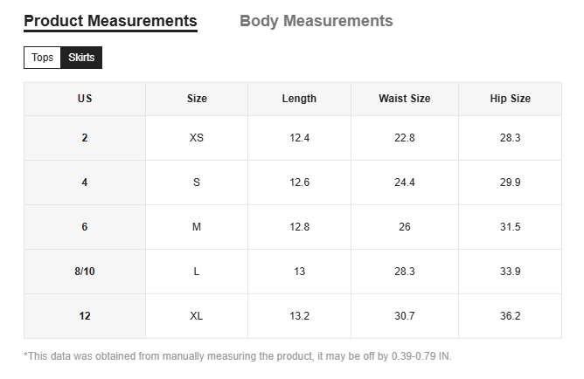
Task: Select the US size 2 row cell
Action: [x=85, y=138]
